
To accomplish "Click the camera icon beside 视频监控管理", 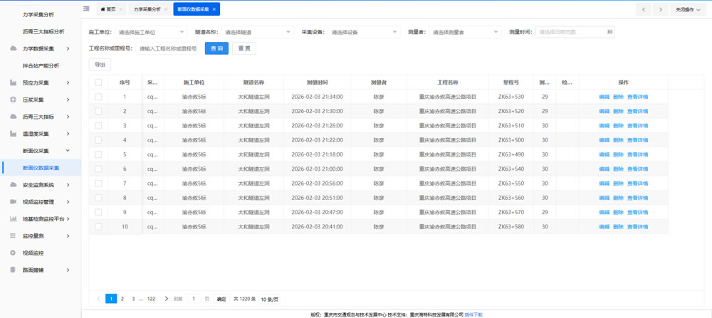I will (x=13, y=202).
